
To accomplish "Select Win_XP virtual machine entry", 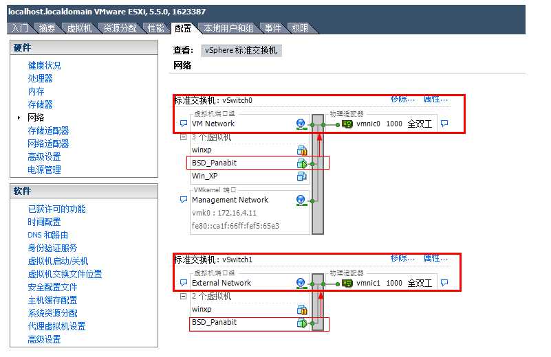I will pyautogui.click(x=204, y=176).
